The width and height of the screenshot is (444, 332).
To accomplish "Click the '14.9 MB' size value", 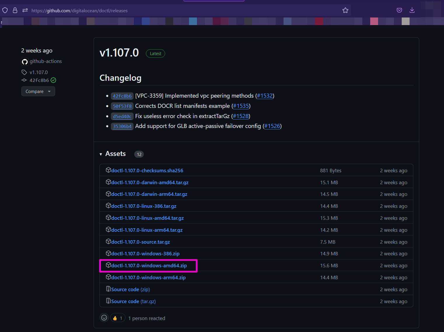I will (329, 254).
